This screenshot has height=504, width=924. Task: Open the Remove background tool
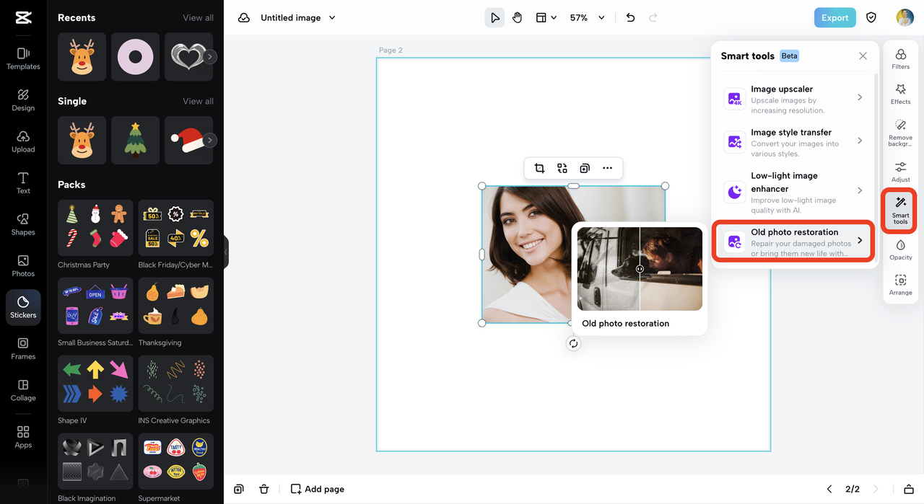[900, 133]
